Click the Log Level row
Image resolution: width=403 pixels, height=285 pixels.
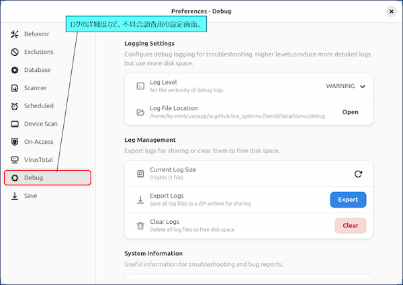click(249, 86)
